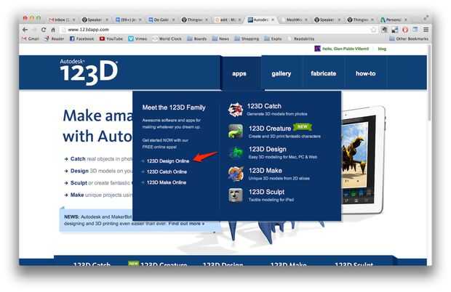Screen dimensions: 451x292
Task: Click the red circular extension icon
Action: click(405, 30)
